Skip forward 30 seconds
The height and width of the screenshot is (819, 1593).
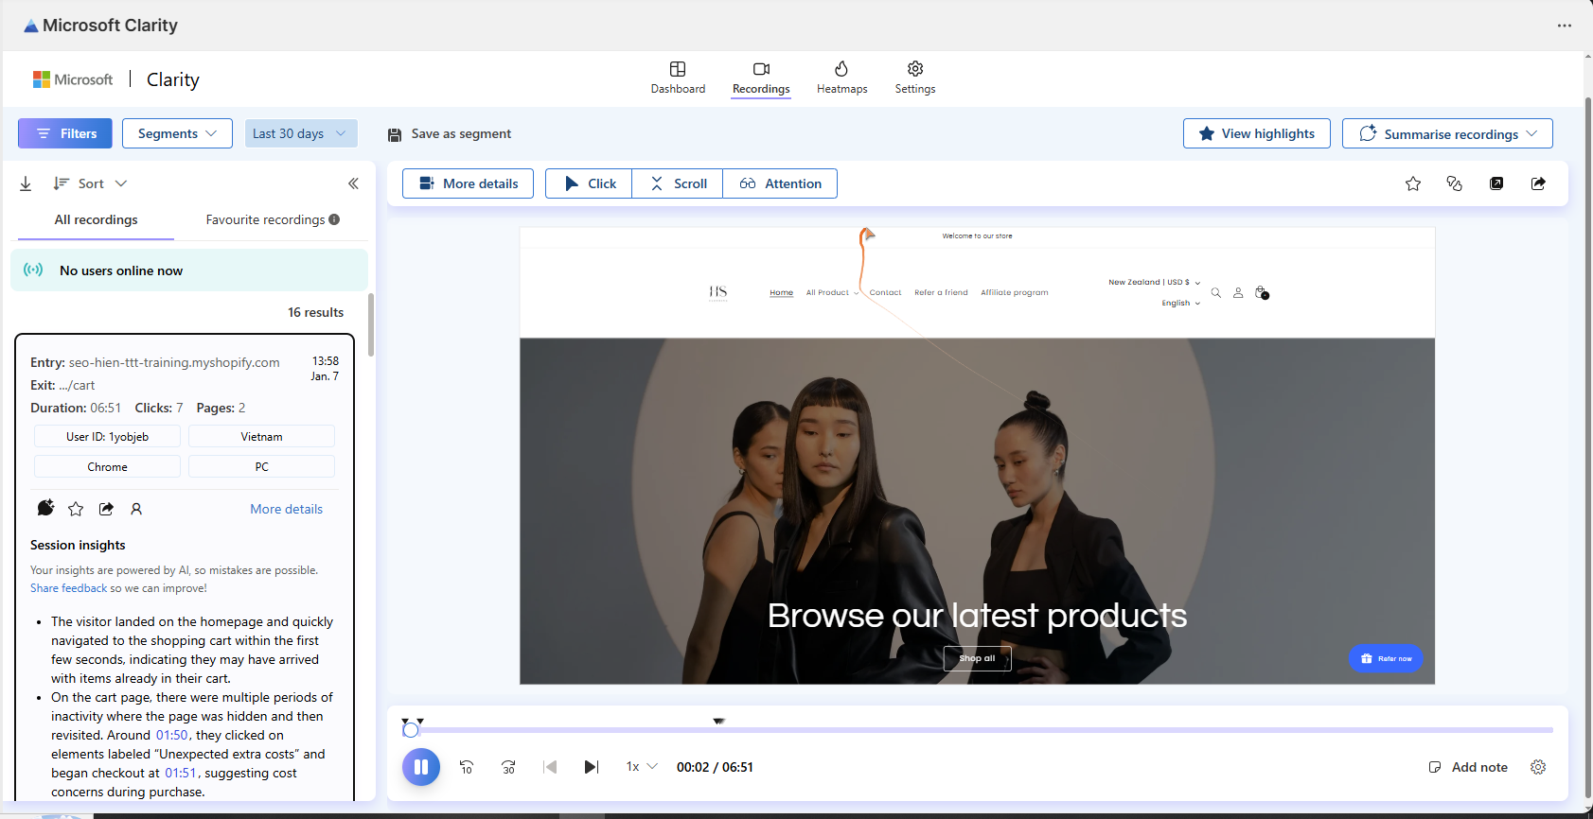(508, 767)
